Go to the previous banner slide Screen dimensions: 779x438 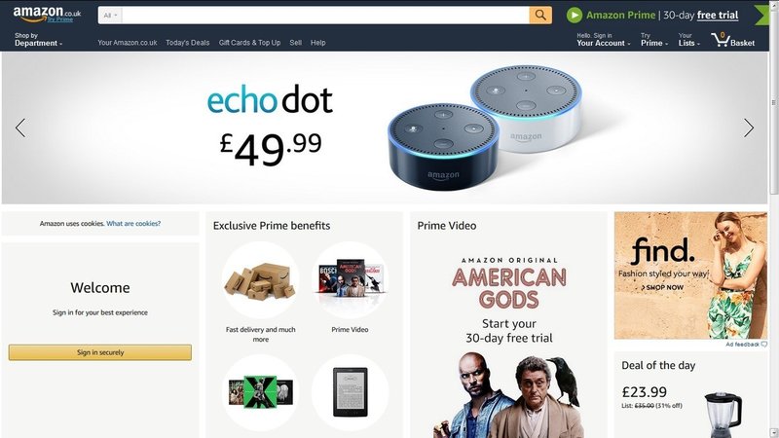coord(20,128)
